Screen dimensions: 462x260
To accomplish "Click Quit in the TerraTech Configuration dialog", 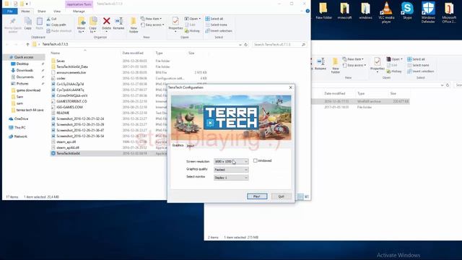I will click(281, 196).
